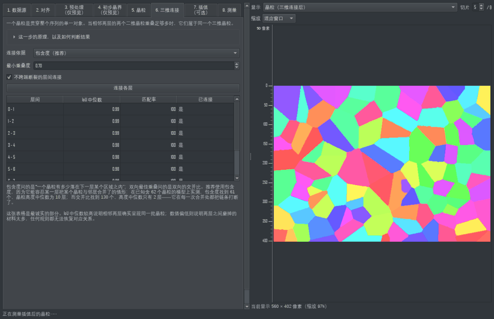Sort by IoU 中位数 column header
494x319 pixels.
click(92, 100)
